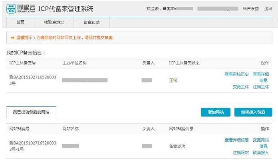Click the 注销主体 link
The width and height of the screenshot is (278, 162).
pyautogui.click(x=260, y=86)
